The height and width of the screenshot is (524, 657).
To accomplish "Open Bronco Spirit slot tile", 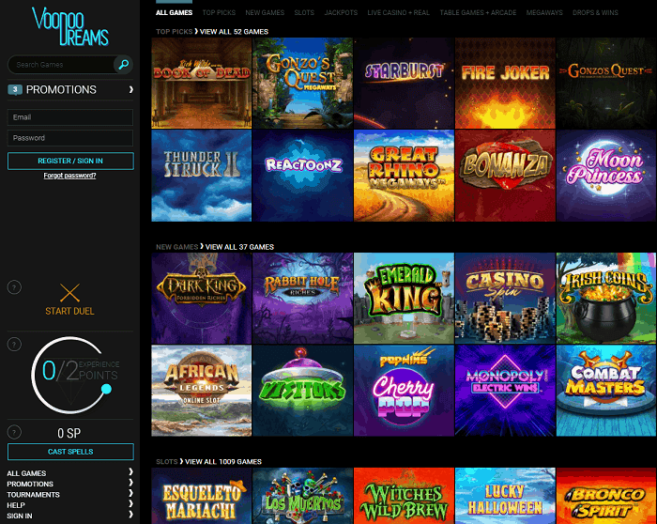I will (606, 496).
